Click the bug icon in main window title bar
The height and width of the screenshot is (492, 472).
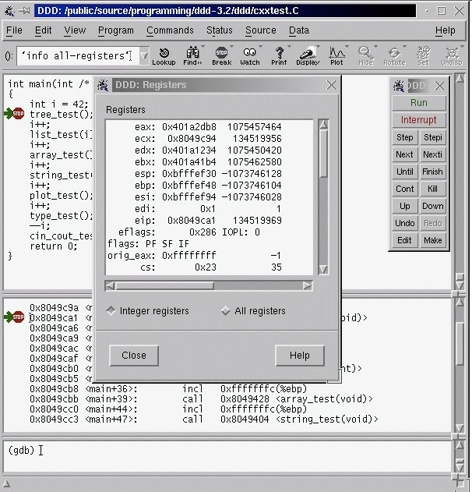click(x=9, y=11)
